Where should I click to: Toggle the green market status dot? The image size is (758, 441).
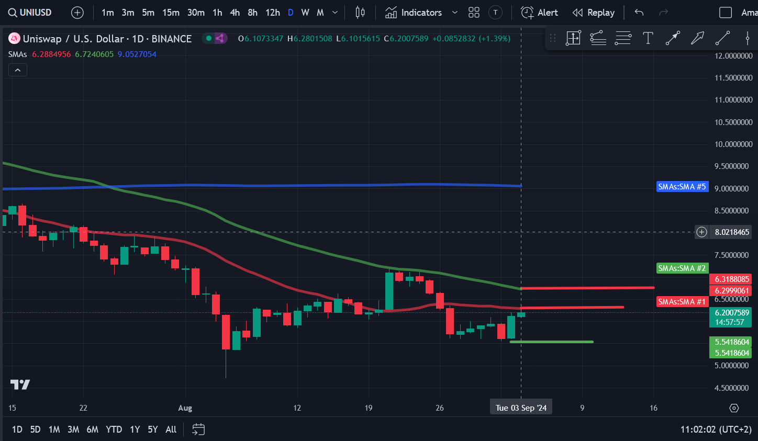tap(209, 38)
